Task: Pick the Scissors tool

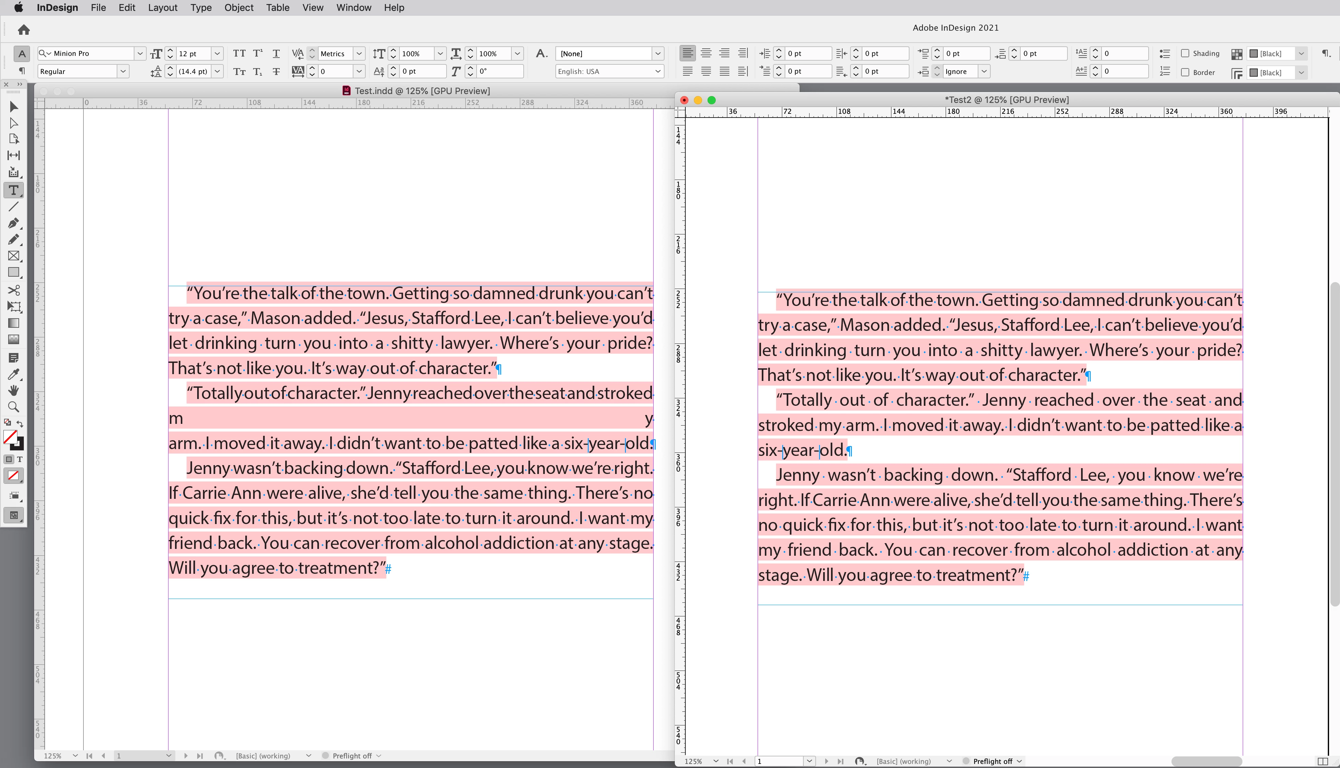Action: (14, 290)
